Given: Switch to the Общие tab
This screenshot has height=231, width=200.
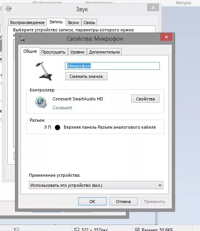Looking at the screenshot, I should [30, 51].
